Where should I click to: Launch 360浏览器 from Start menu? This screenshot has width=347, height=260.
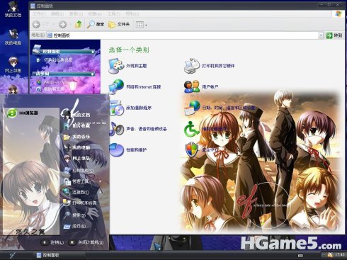point(30,113)
